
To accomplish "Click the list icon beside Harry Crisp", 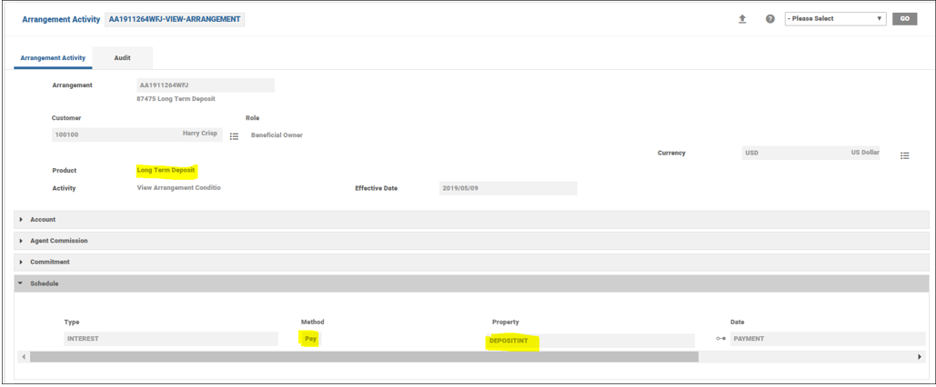I will click(234, 136).
